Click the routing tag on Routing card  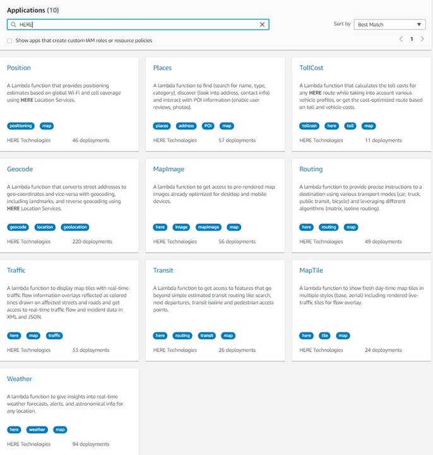(329, 227)
